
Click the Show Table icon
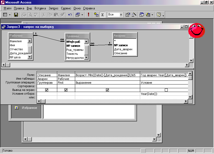(x=96, y=15)
